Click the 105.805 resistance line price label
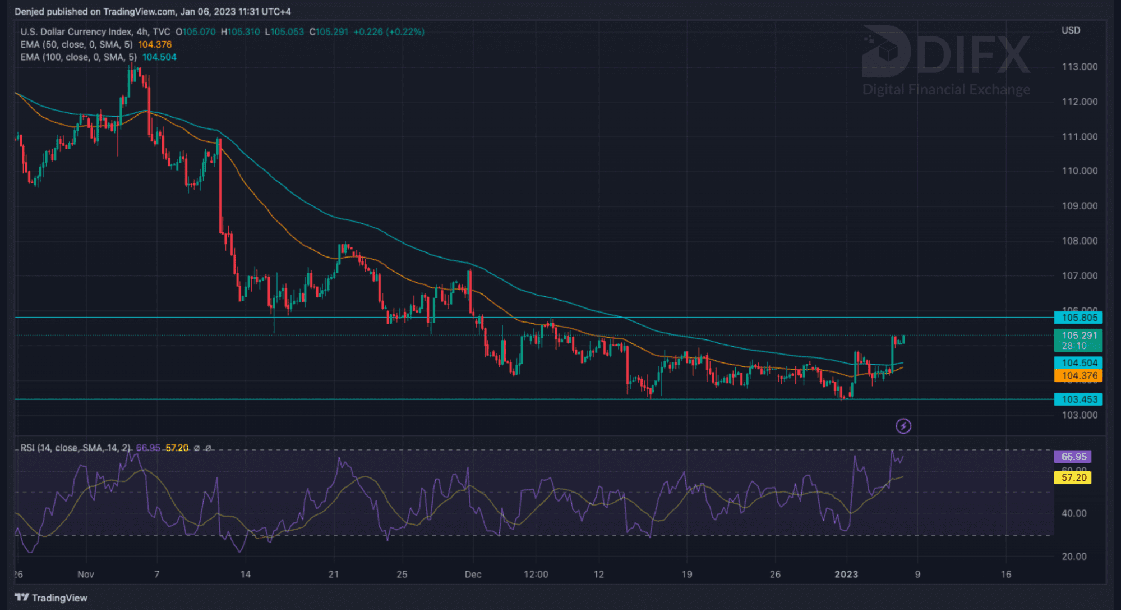Viewport: 1121px width, 611px height. pos(1079,318)
